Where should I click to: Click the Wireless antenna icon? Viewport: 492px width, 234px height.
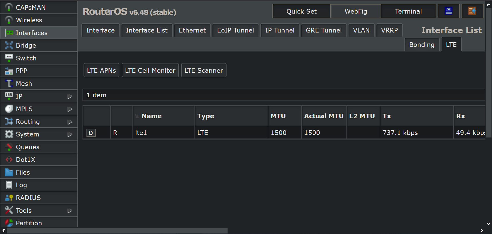9,20
